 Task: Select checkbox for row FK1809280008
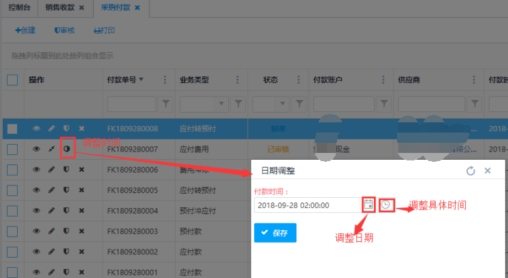[x=12, y=128]
